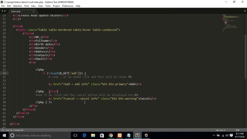
Task: Change Tab Size 4 setting
Action: [x=220, y=130]
